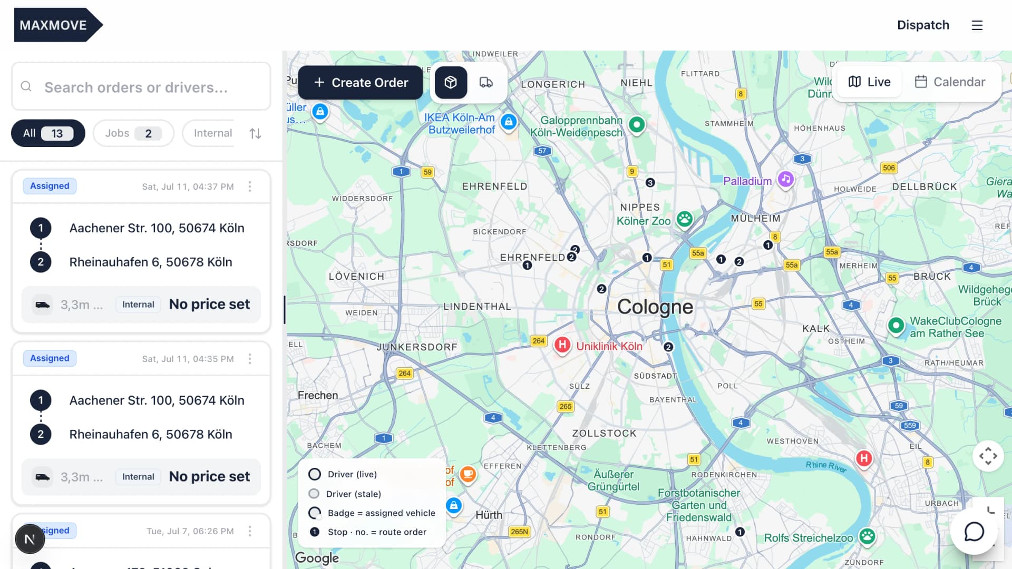
Task: Click No price set in top order
Action: click(209, 305)
